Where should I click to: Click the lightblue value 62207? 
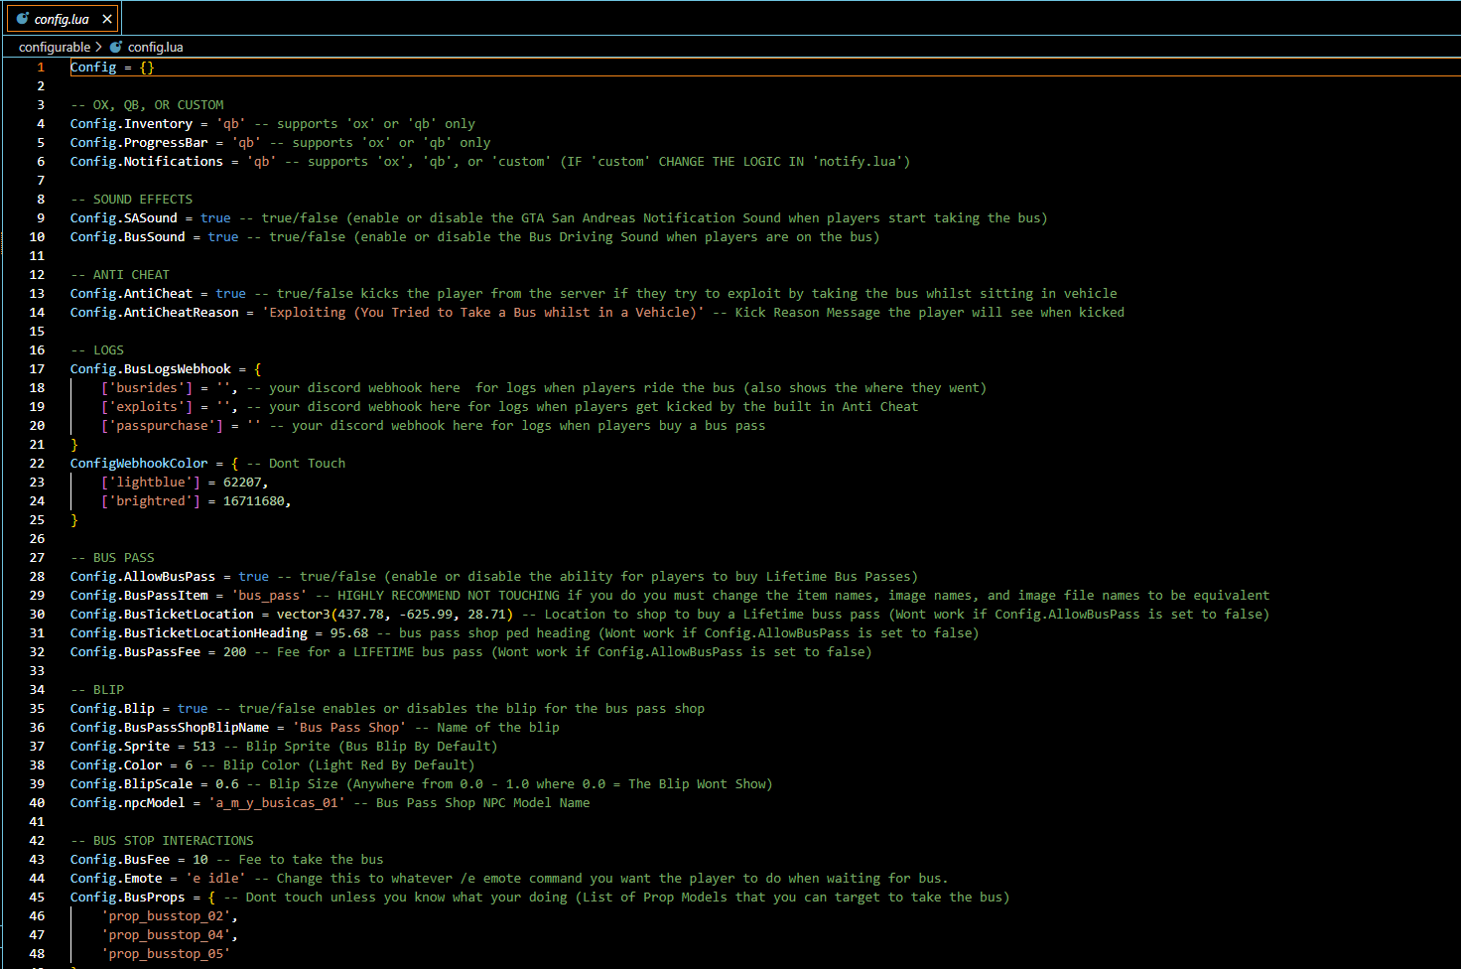click(x=243, y=483)
